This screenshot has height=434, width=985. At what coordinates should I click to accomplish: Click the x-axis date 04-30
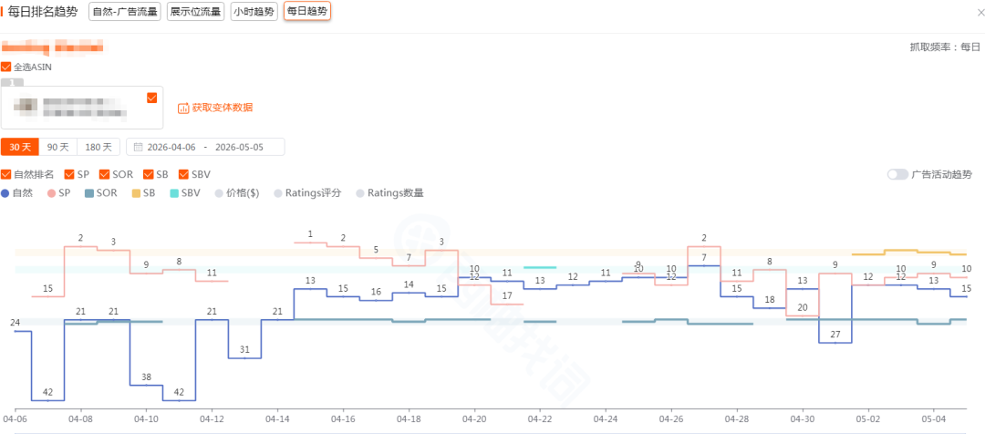tap(803, 418)
